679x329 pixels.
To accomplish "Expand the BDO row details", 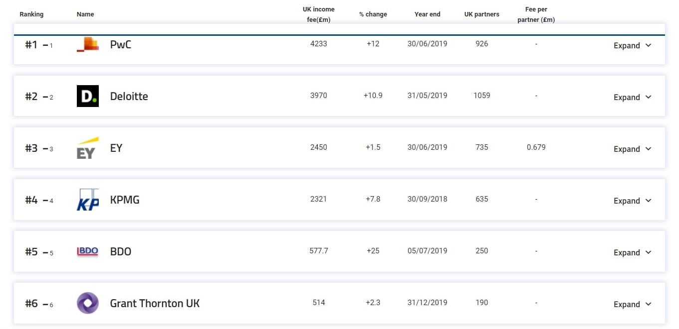I will tap(633, 252).
